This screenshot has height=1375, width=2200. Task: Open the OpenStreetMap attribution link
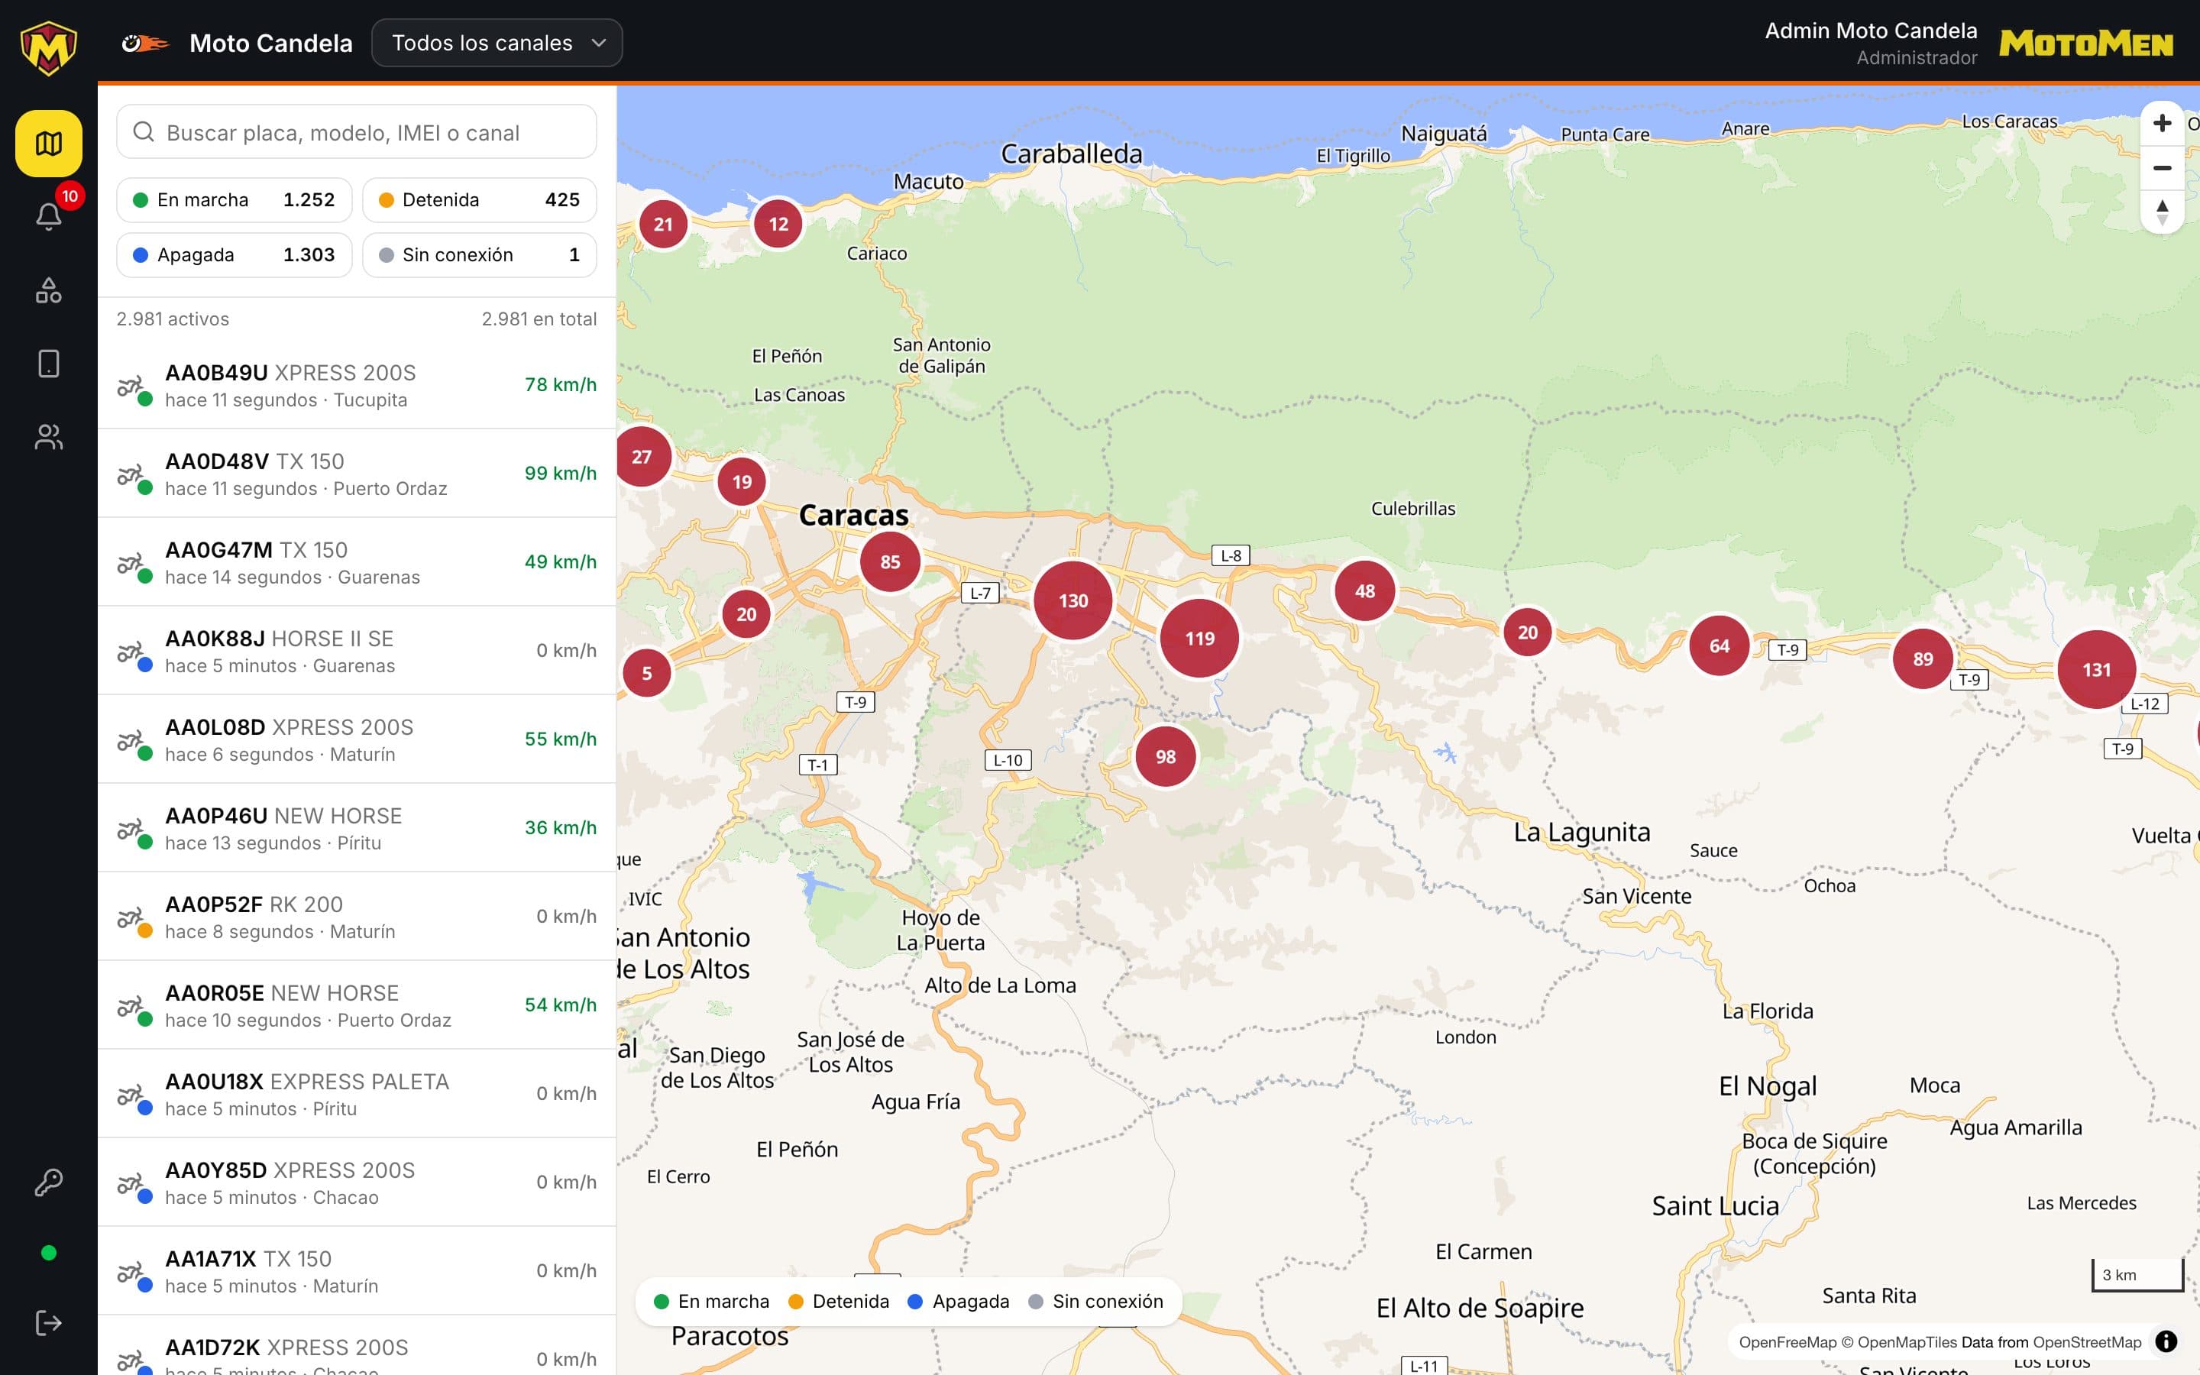tap(2086, 1342)
